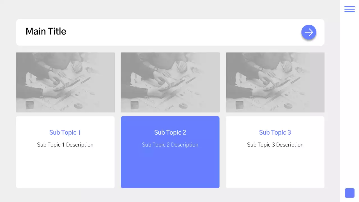The image size is (359, 202).
Task: Click blue area below Sub Topic 2 Description
Action: pos(170,168)
